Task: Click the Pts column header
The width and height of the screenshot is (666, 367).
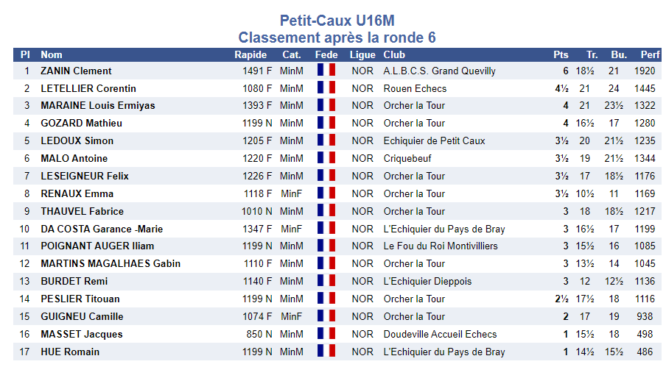Action: (561, 54)
